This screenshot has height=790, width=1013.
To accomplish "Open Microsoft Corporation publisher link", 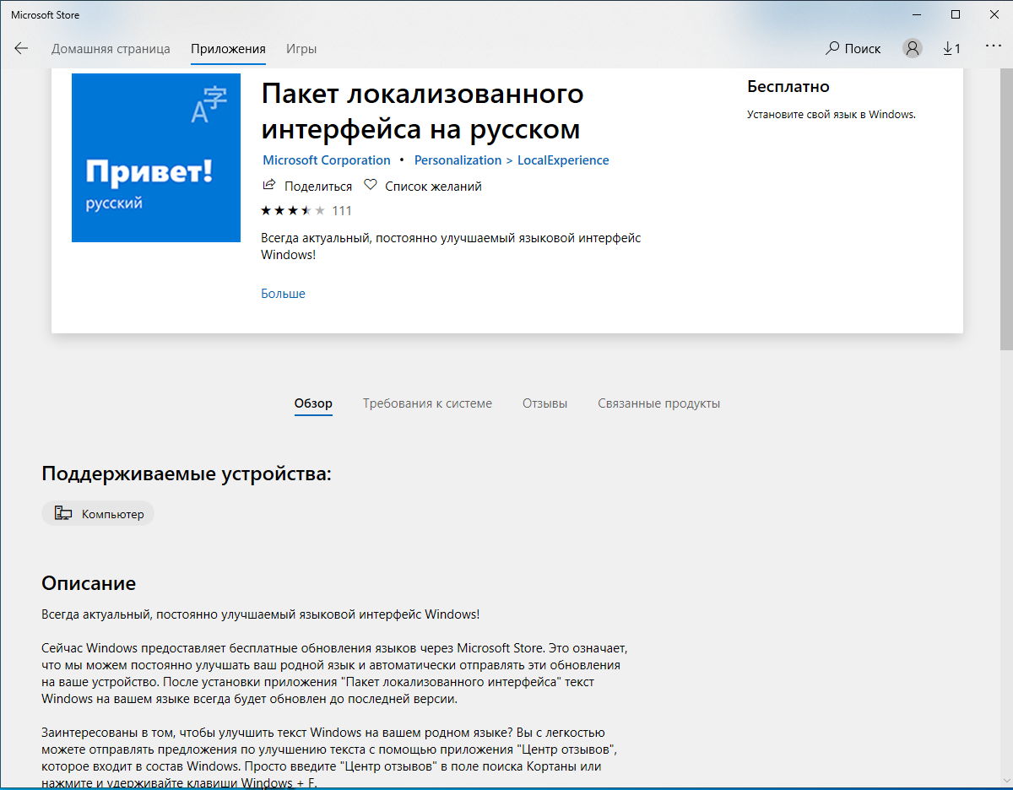I will (x=327, y=160).
